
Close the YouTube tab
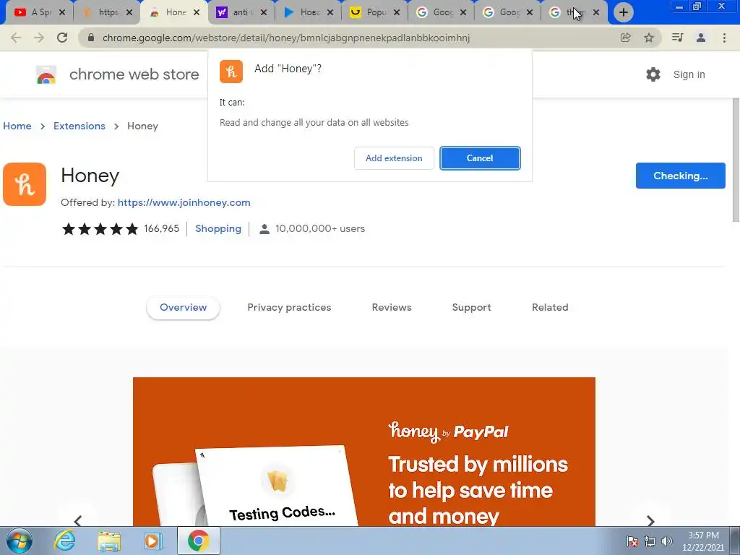click(x=62, y=13)
